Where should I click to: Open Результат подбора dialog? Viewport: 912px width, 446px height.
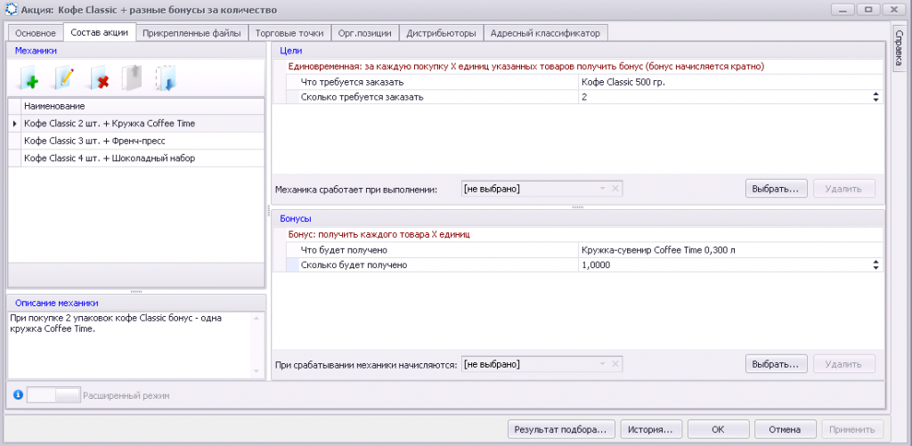561,430
